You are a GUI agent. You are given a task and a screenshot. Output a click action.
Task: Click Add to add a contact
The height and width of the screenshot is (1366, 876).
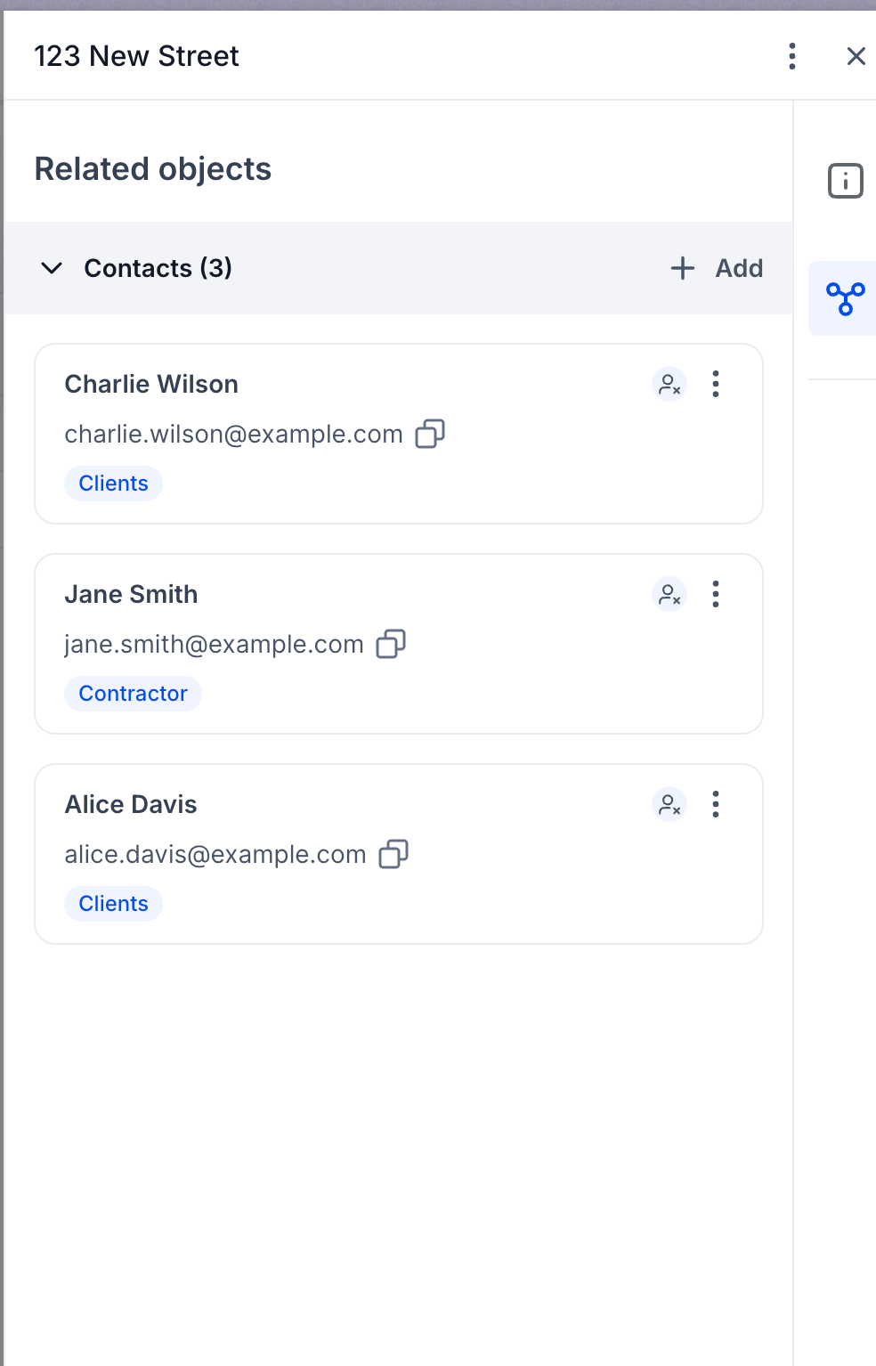click(x=717, y=268)
